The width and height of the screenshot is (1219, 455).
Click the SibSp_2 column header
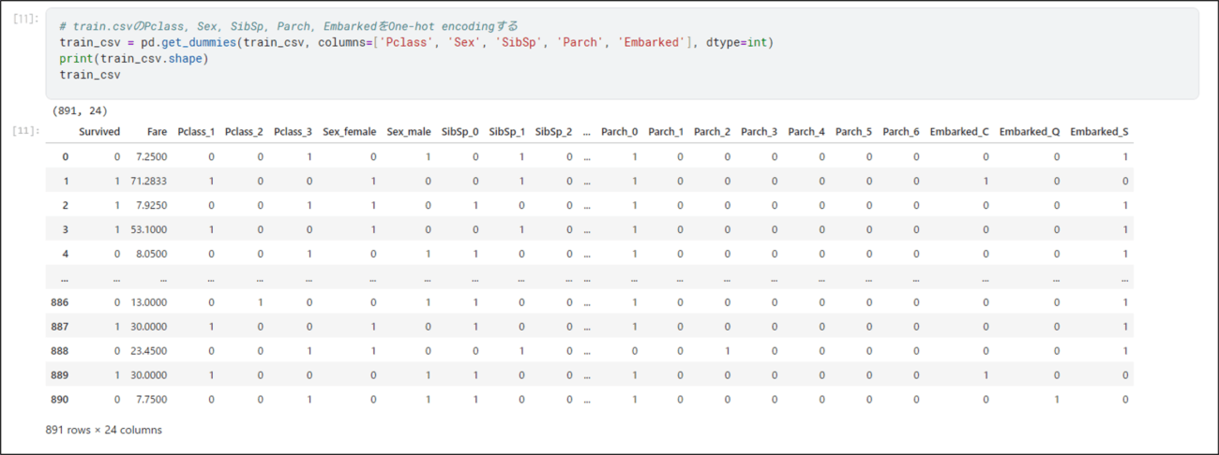(x=554, y=132)
